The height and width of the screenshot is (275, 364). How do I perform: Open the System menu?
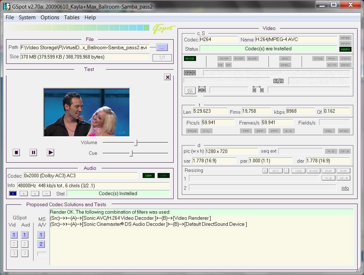pos(27,17)
